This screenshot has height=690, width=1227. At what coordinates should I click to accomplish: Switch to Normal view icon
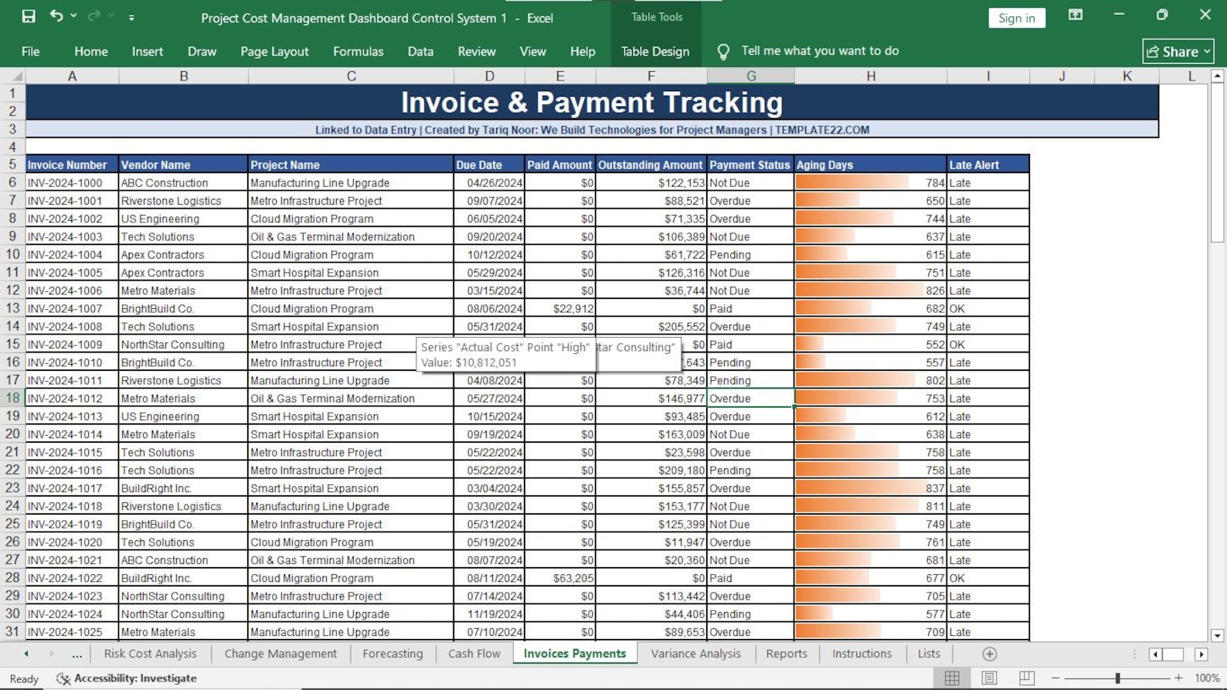click(952, 678)
